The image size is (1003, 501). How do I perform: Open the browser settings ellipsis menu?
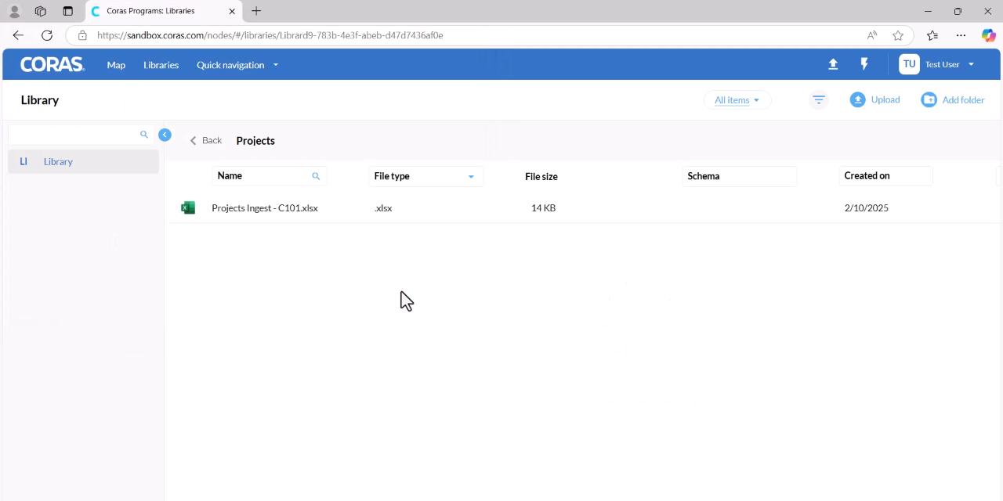961,35
